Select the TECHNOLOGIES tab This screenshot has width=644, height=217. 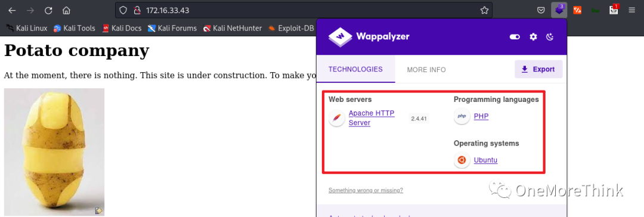[355, 70]
